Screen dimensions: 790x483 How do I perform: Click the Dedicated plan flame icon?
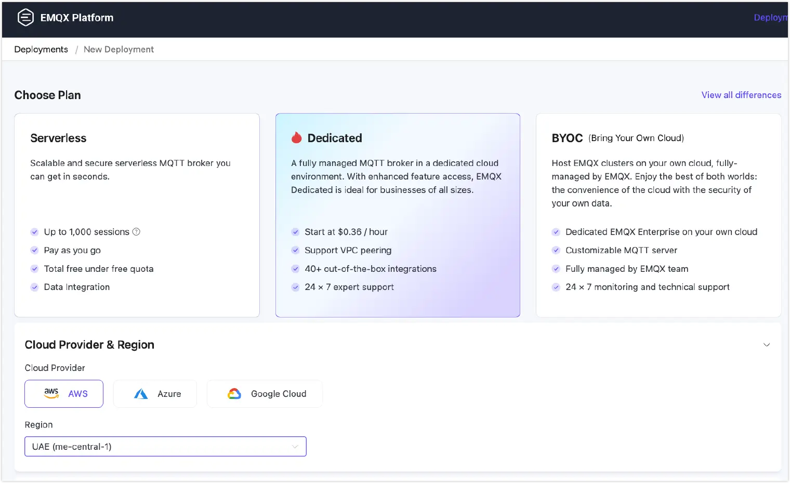296,138
